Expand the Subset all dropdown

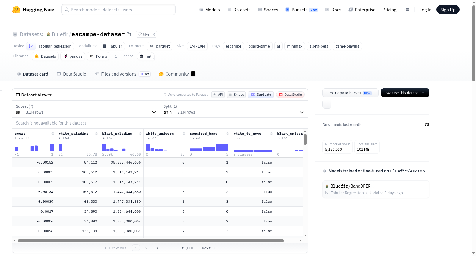pos(86,109)
